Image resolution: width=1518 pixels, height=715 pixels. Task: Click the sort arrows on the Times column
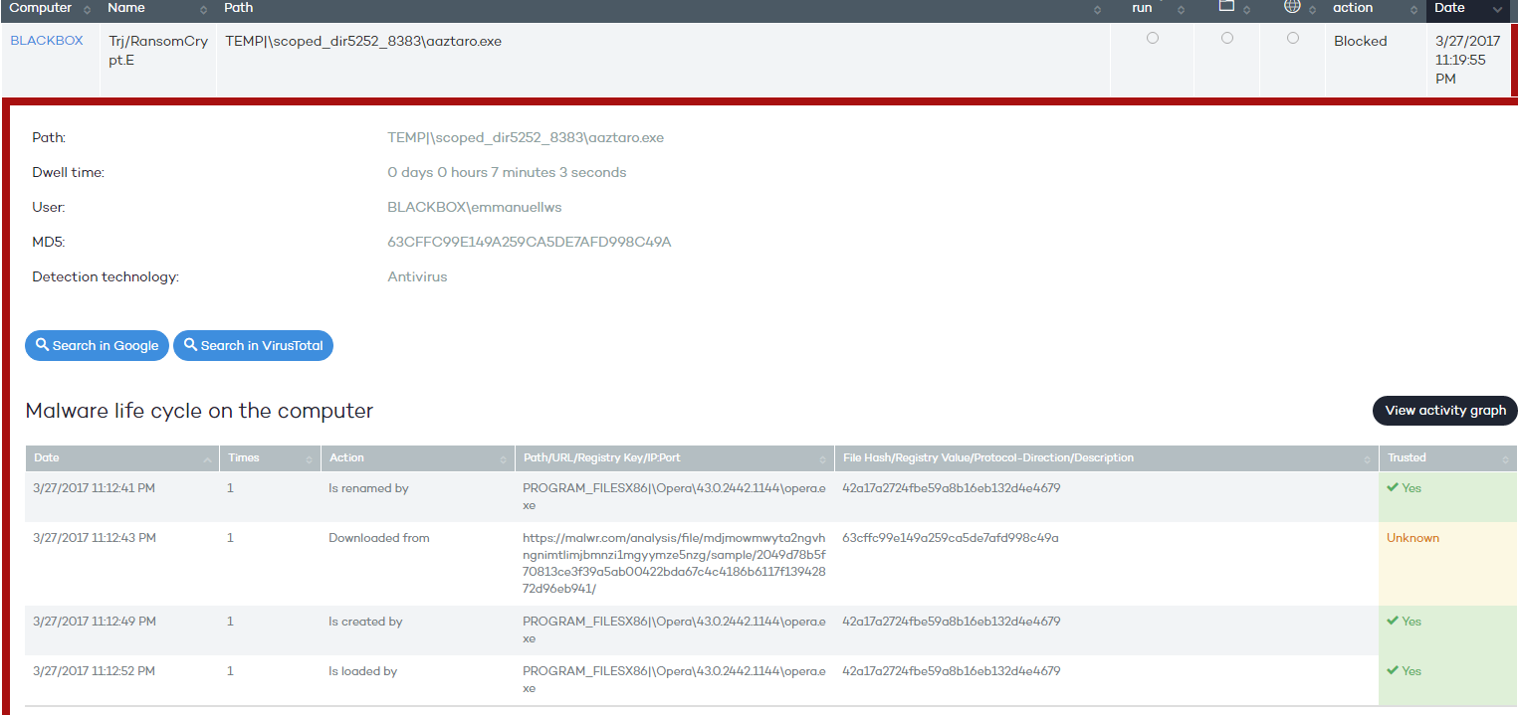click(308, 458)
